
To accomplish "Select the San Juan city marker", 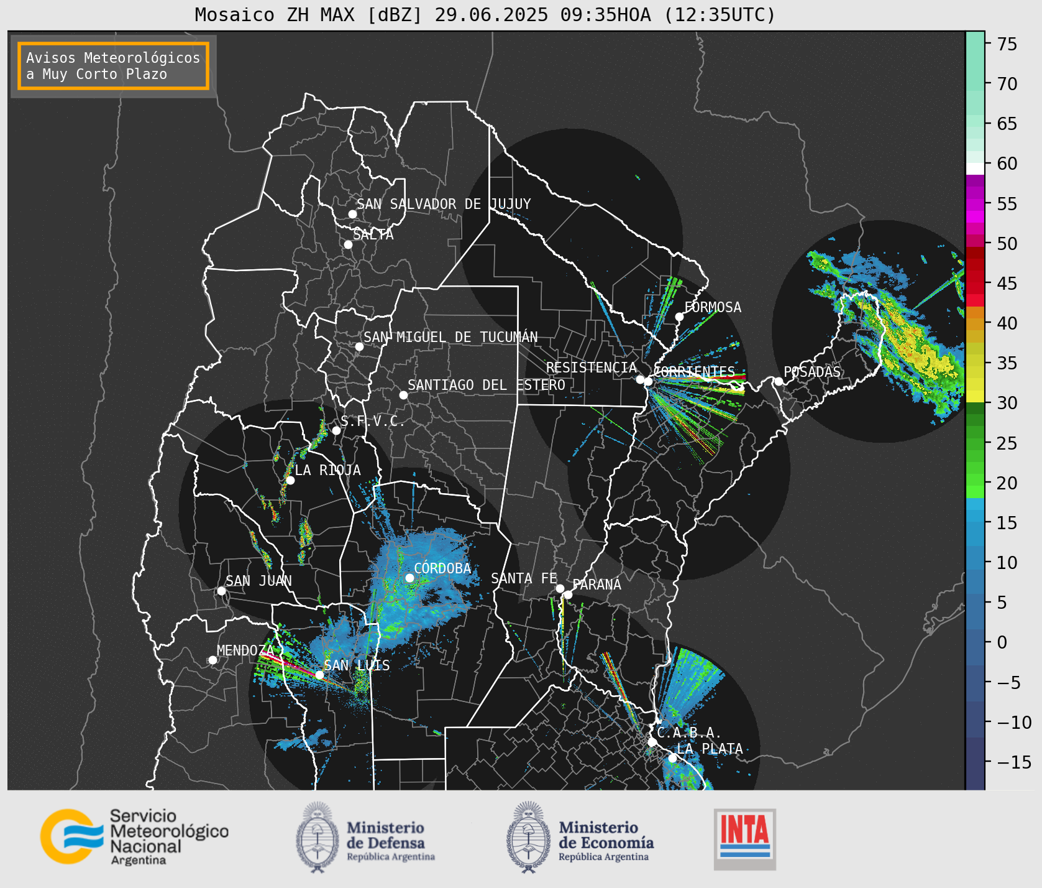I will (221, 591).
